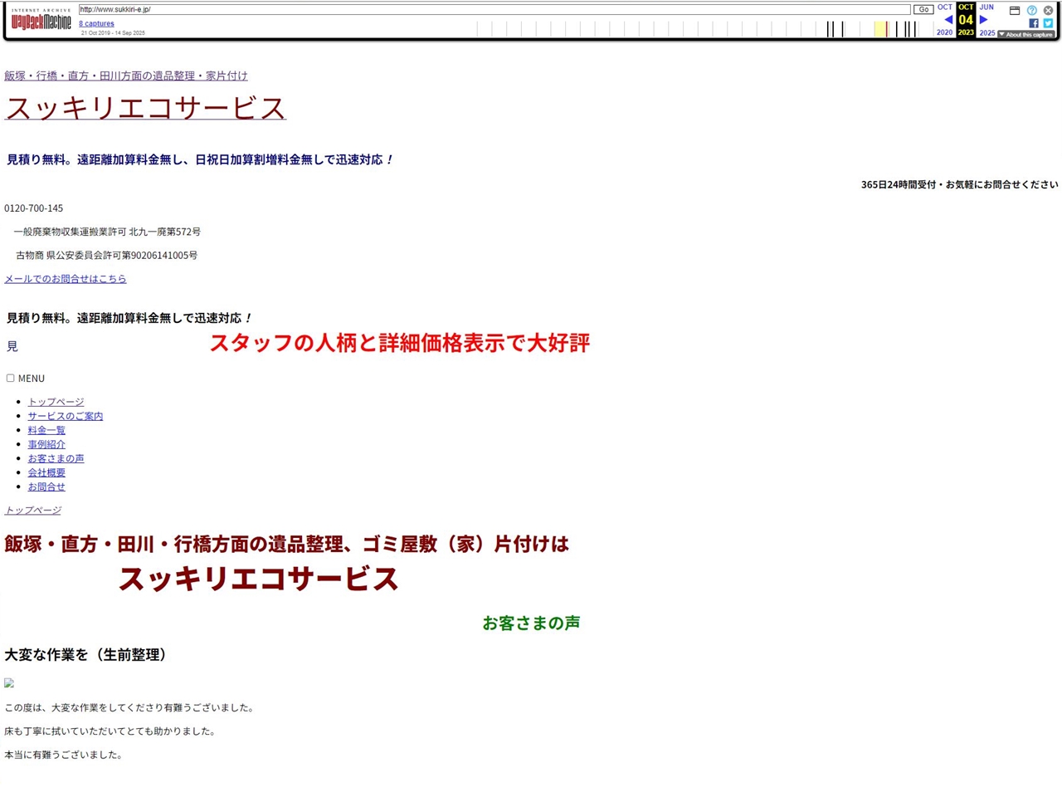Click the メールでのお問合せはこちら link

click(66, 279)
